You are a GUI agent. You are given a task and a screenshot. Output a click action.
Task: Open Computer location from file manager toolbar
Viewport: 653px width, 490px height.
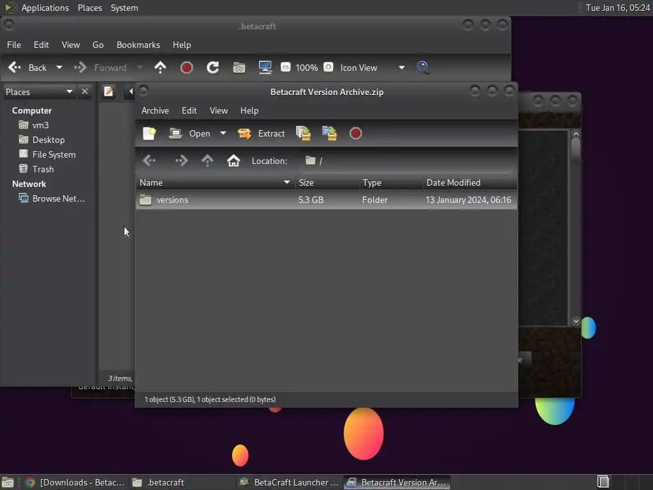coord(265,68)
